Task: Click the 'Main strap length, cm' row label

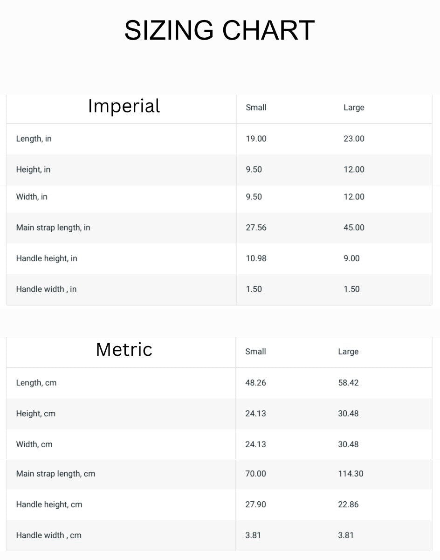Action: click(x=55, y=474)
